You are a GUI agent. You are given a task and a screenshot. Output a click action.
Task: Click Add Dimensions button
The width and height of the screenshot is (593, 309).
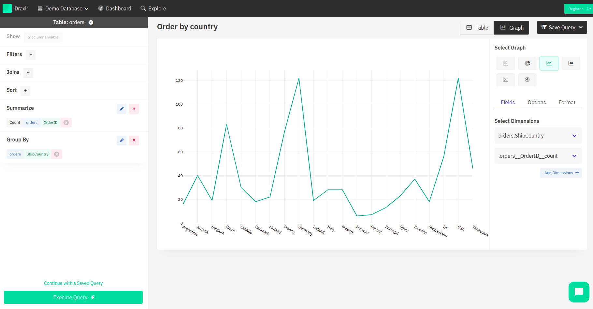coord(561,173)
